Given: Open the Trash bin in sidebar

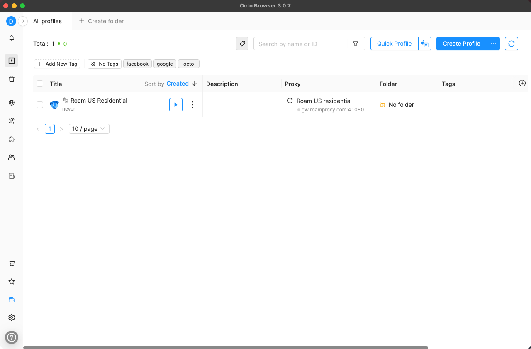Looking at the screenshot, I should tap(12, 79).
